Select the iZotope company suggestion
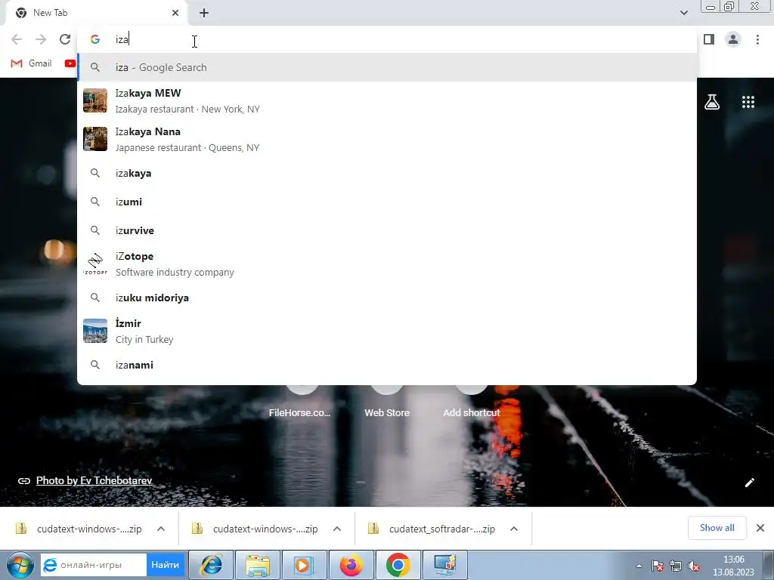 [x=387, y=264]
